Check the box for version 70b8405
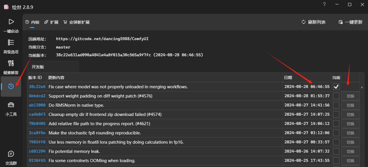Screen dimensions: 368x167 [336, 123]
